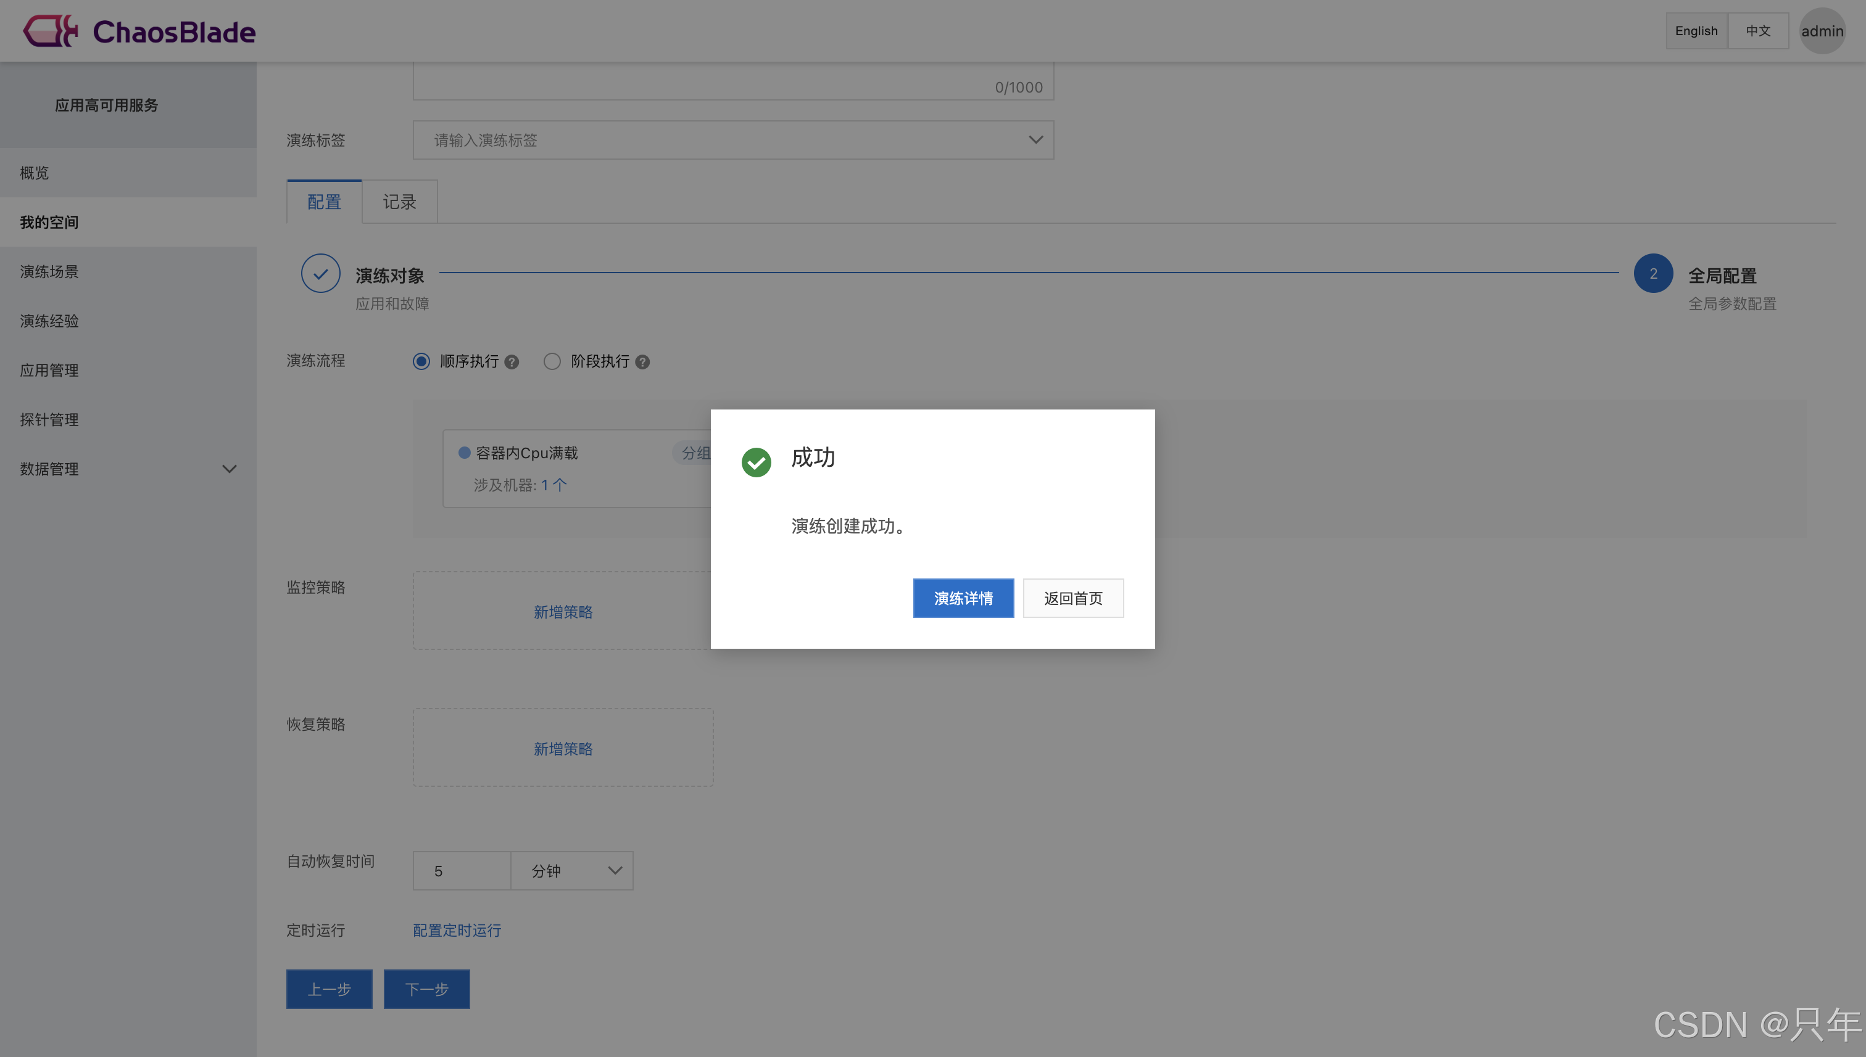Click blue dot on 容器内Cpu满载 card

(x=464, y=452)
